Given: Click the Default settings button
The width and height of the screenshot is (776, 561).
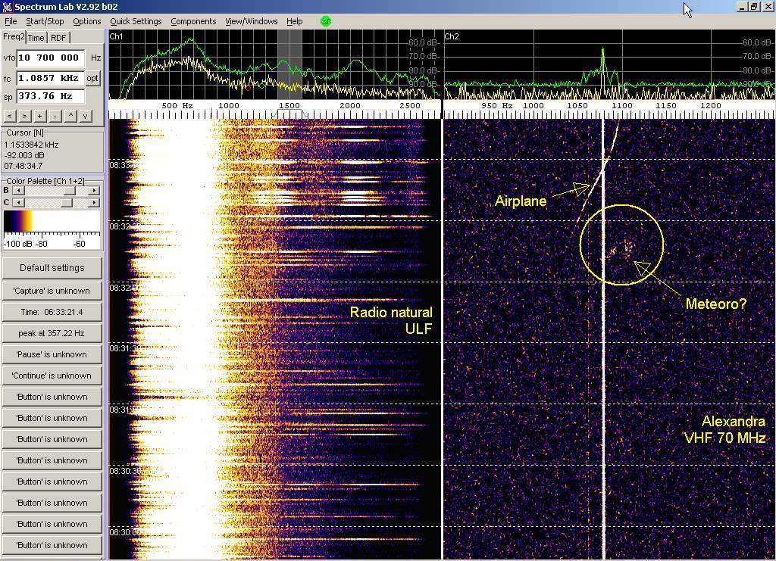Looking at the screenshot, I should (52, 268).
